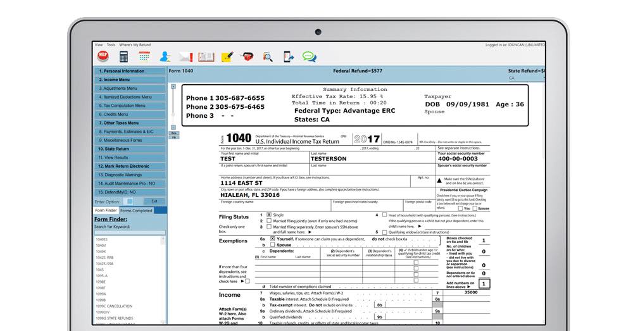Click zoom slider's top plus button
The image size is (633, 331).
173,86
